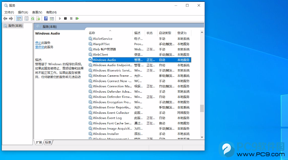Minimize the services window
Viewport: 288px width, 160px height.
pos(176,5)
